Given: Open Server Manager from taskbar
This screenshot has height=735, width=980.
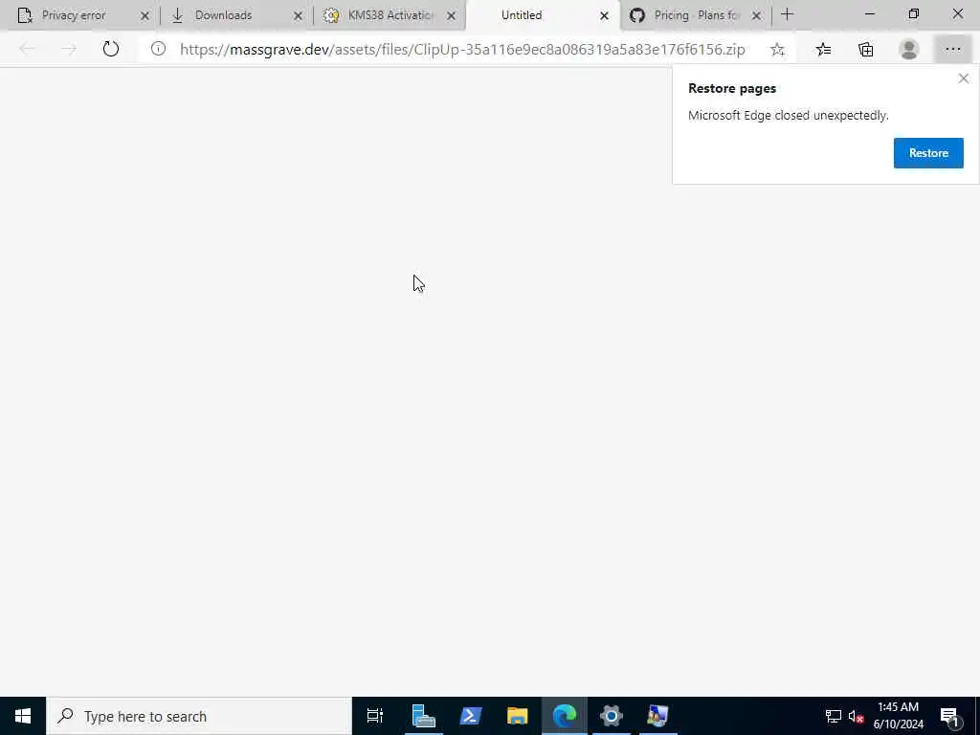Looking at the screenshot, I should pos(423,716).
